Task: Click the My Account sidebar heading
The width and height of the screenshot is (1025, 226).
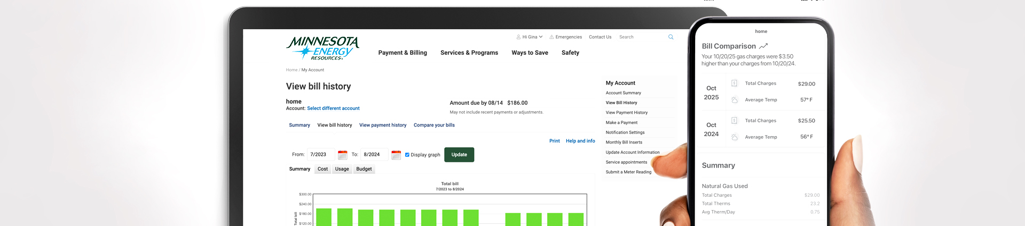Action: (x=620, y=83)
